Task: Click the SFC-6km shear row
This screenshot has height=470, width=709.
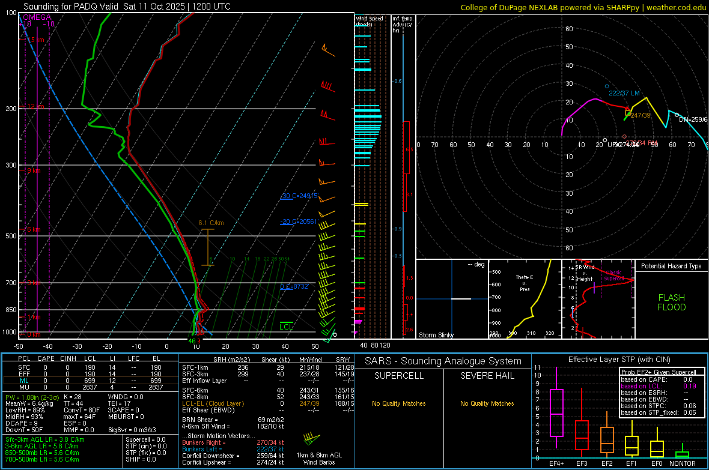Action: 268,390
